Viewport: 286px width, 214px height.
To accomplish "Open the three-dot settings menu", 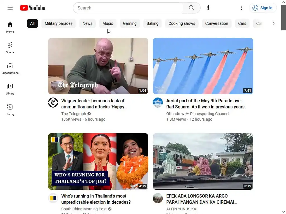I will (x=241, y=8).
